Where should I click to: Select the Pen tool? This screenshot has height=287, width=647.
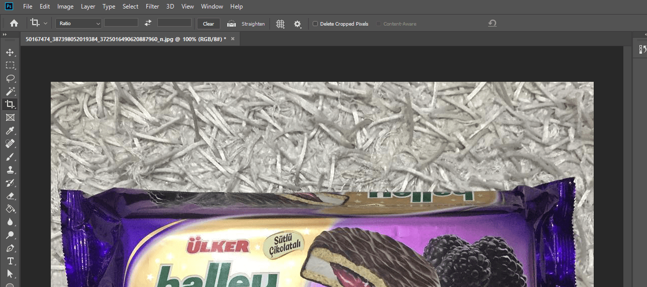click(10, 248)
